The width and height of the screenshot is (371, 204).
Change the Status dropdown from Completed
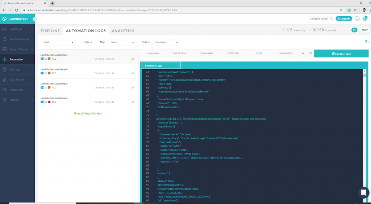[x=166, y=42]
